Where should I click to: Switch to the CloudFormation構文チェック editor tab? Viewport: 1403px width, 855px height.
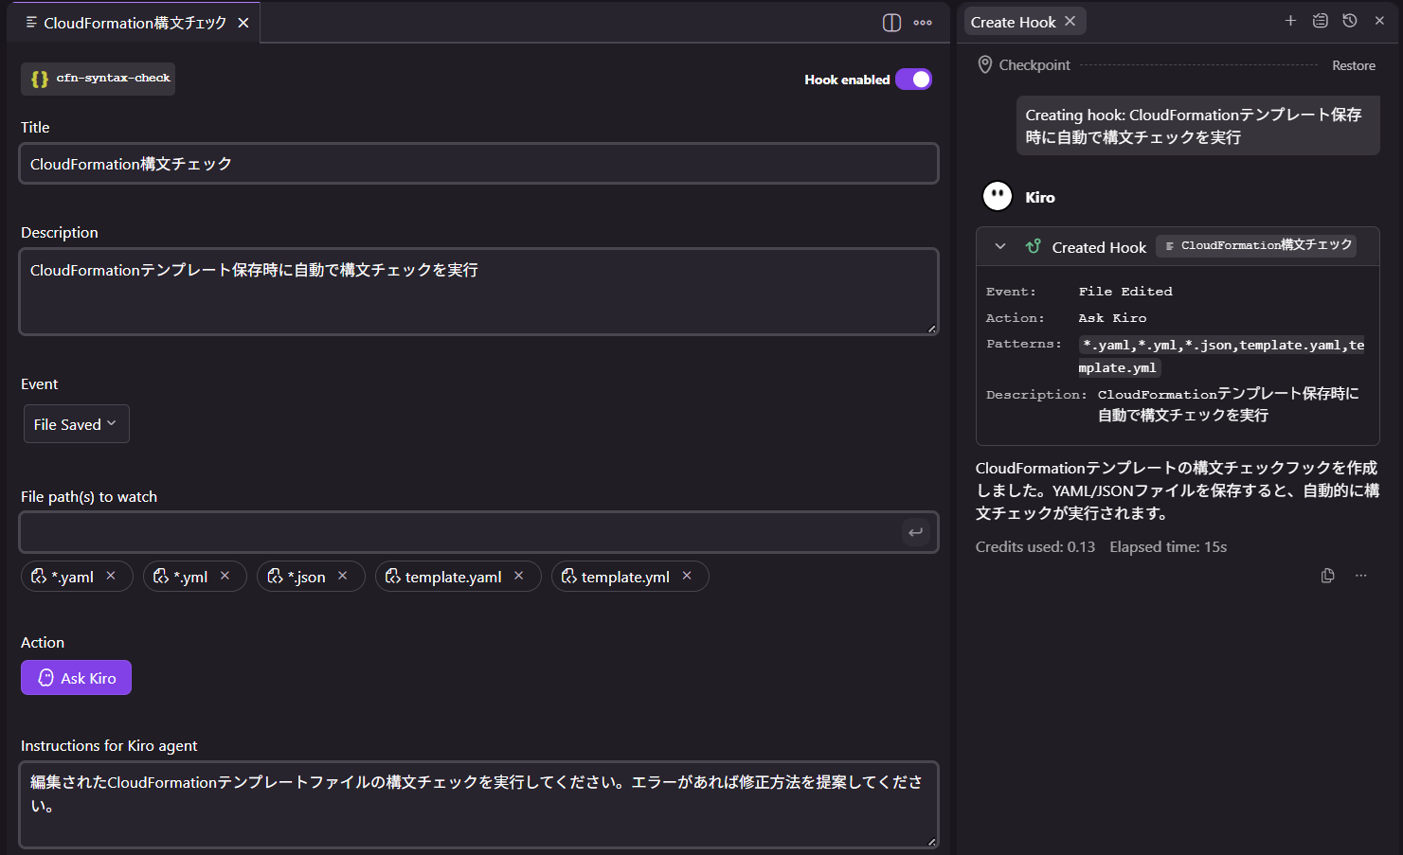pos(133,22)
